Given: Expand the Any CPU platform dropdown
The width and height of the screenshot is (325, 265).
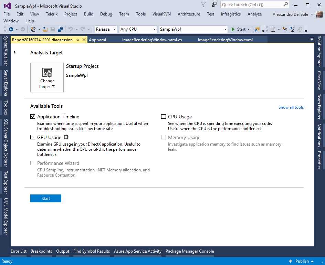Looking at the screenshot, I should (x=138, y=29).
